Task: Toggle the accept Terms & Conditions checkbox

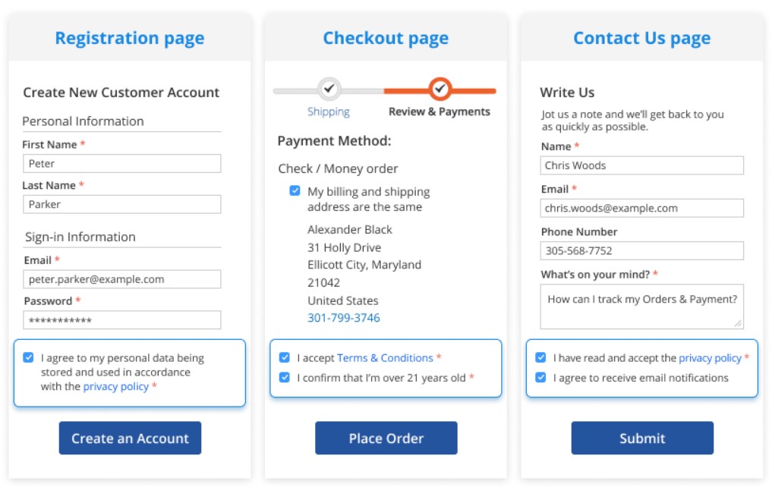Action: 285,357
